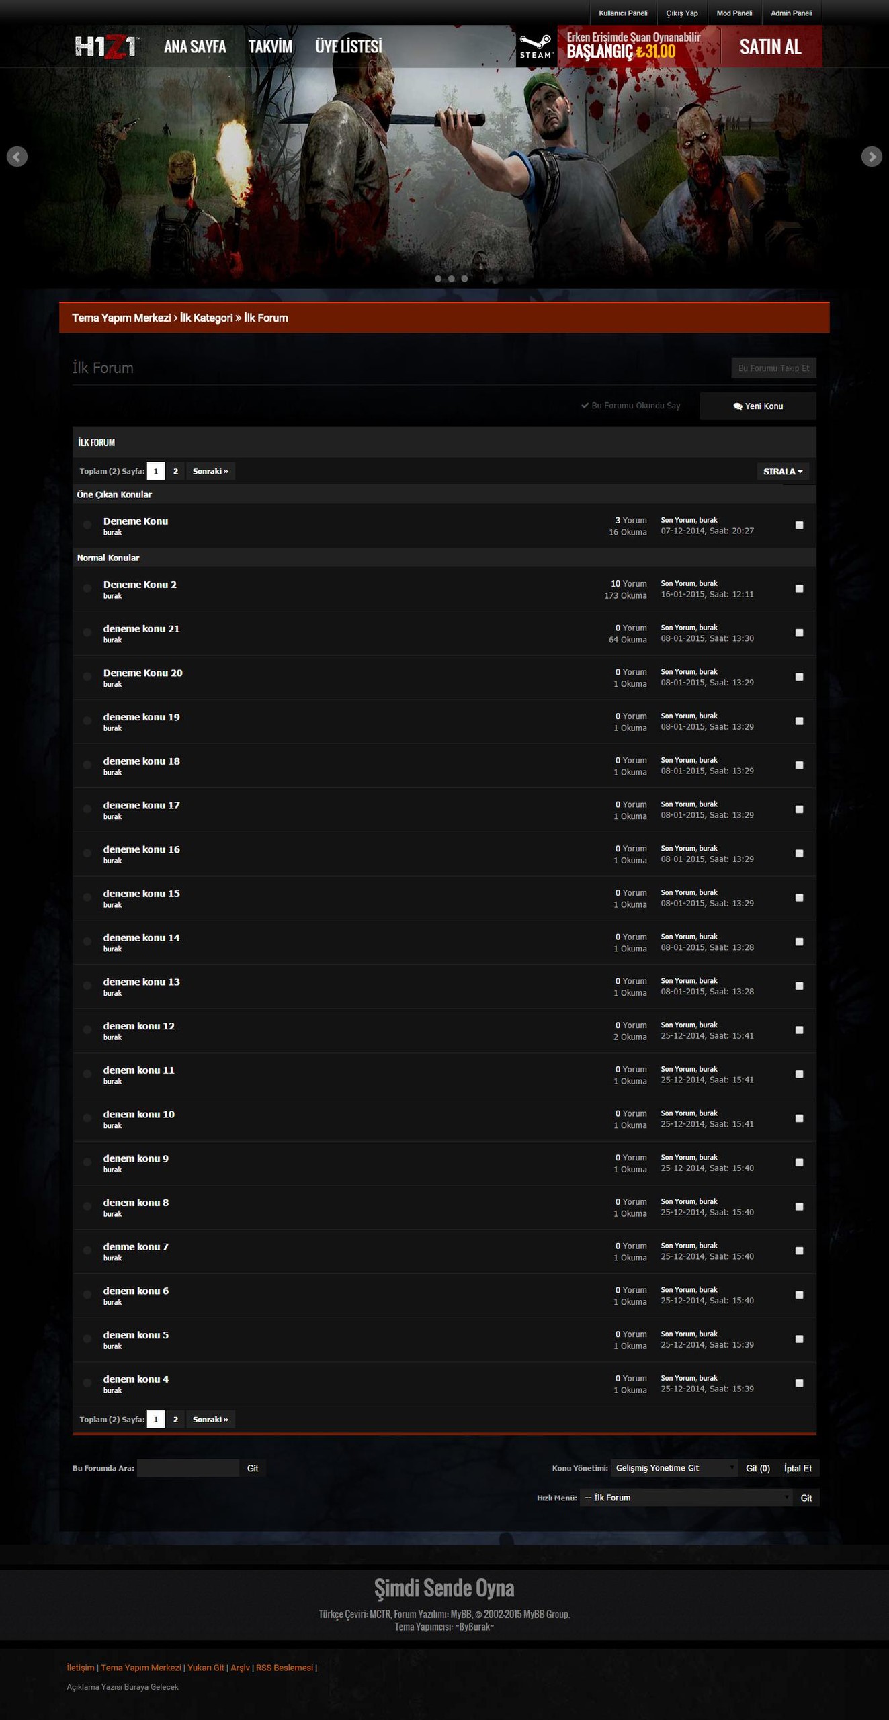Tick checkbox for deneme konu 19
Screen dimensions: 889x1720
[x=799, y=721]
